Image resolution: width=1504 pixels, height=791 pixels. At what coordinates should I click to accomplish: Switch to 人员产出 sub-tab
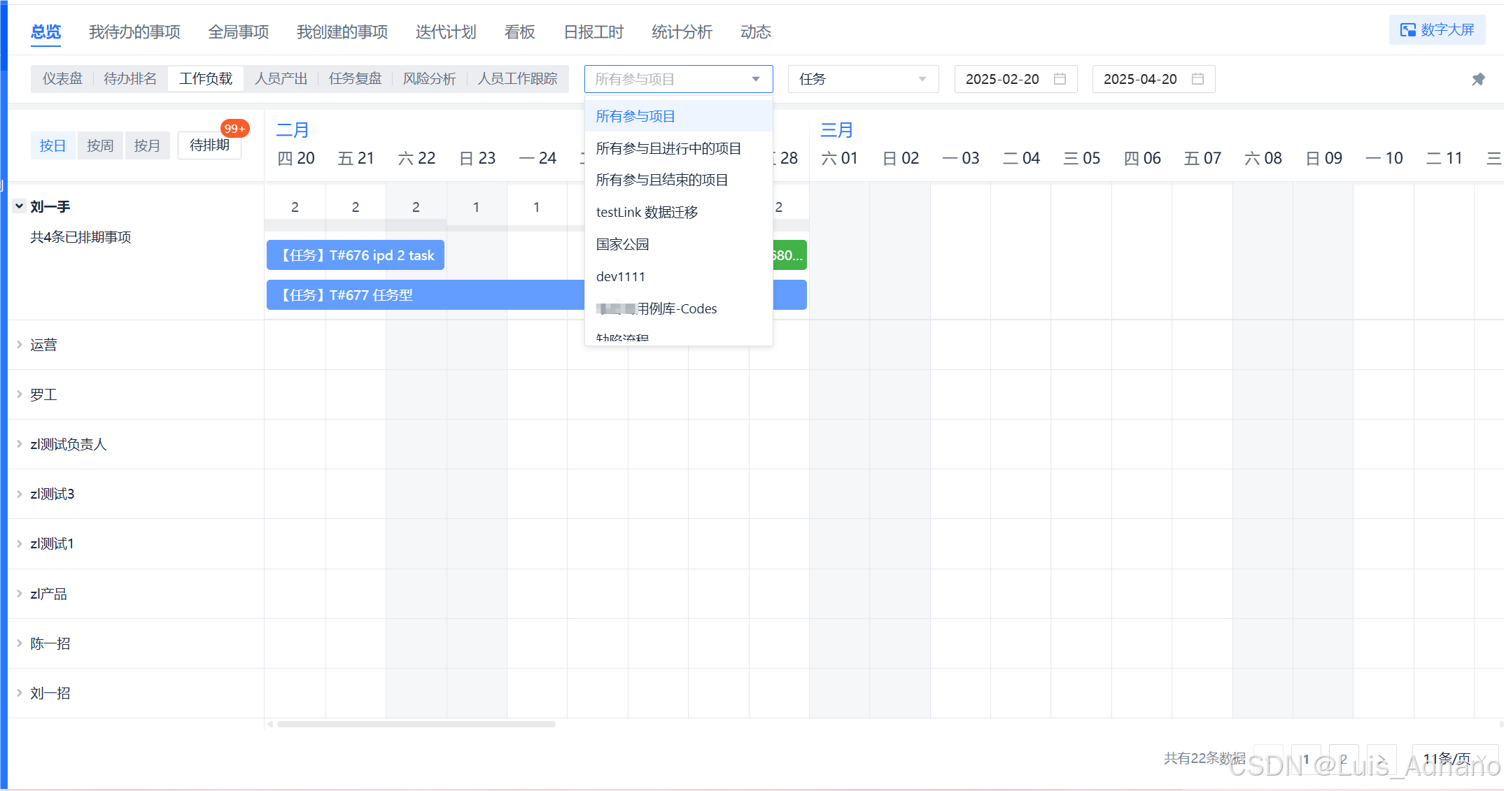pyautogui.click(x=281, y=79)
